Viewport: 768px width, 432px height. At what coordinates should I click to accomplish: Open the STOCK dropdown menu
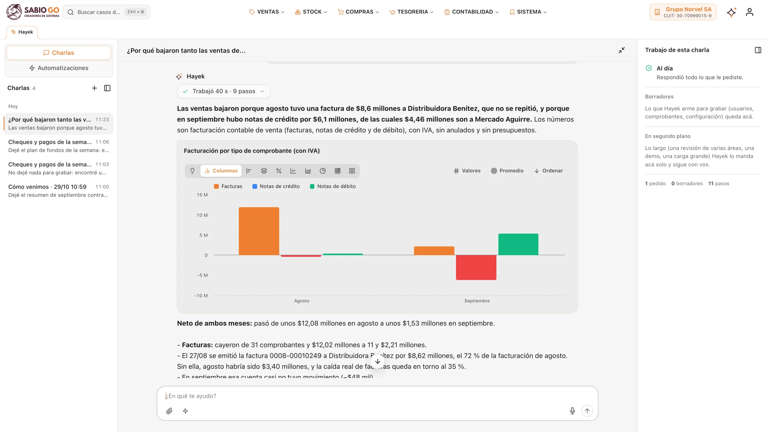click(x=311, y=12)
